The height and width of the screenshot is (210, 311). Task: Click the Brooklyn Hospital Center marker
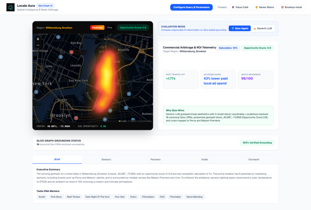[76, 118]
